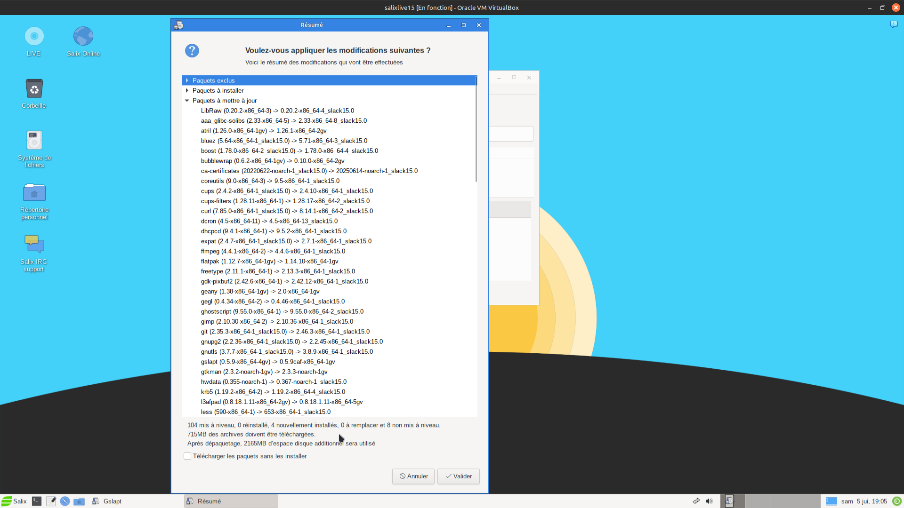Image resolution: width=904 pixels, height=508 pixels.
Task: Open Salix IRC support desktop icon
Action: pyautogui.click(x=34, y=245)
